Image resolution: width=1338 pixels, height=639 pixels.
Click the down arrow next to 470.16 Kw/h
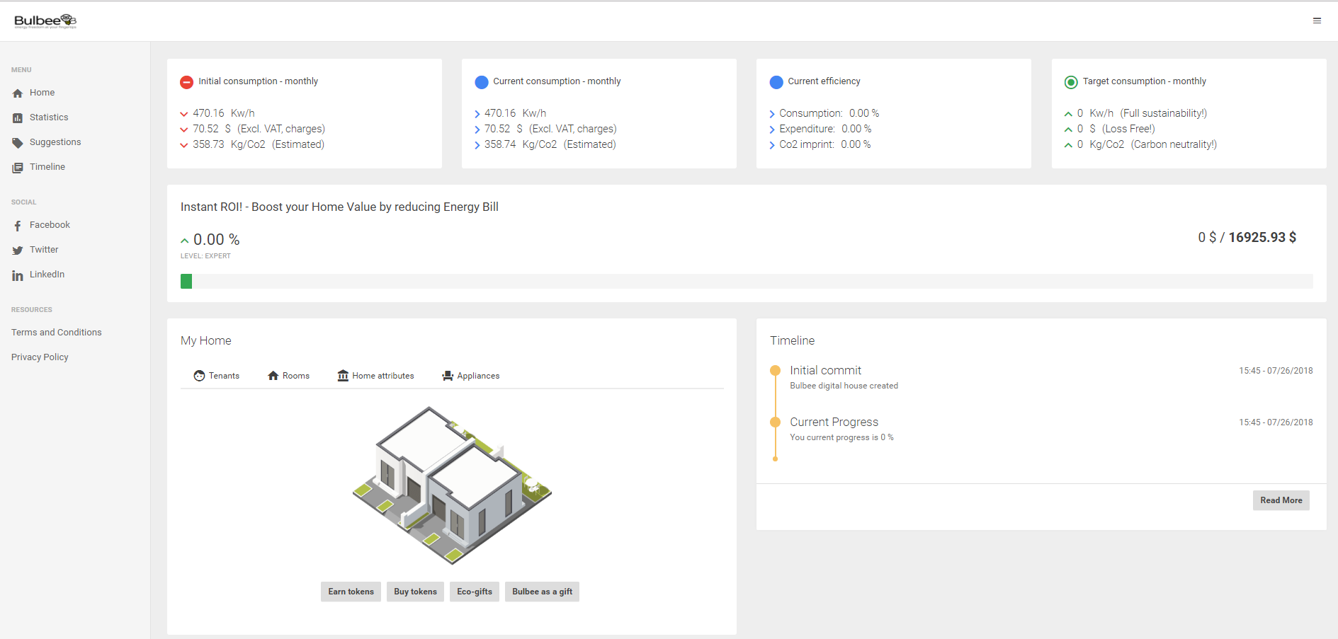point(184,114)
